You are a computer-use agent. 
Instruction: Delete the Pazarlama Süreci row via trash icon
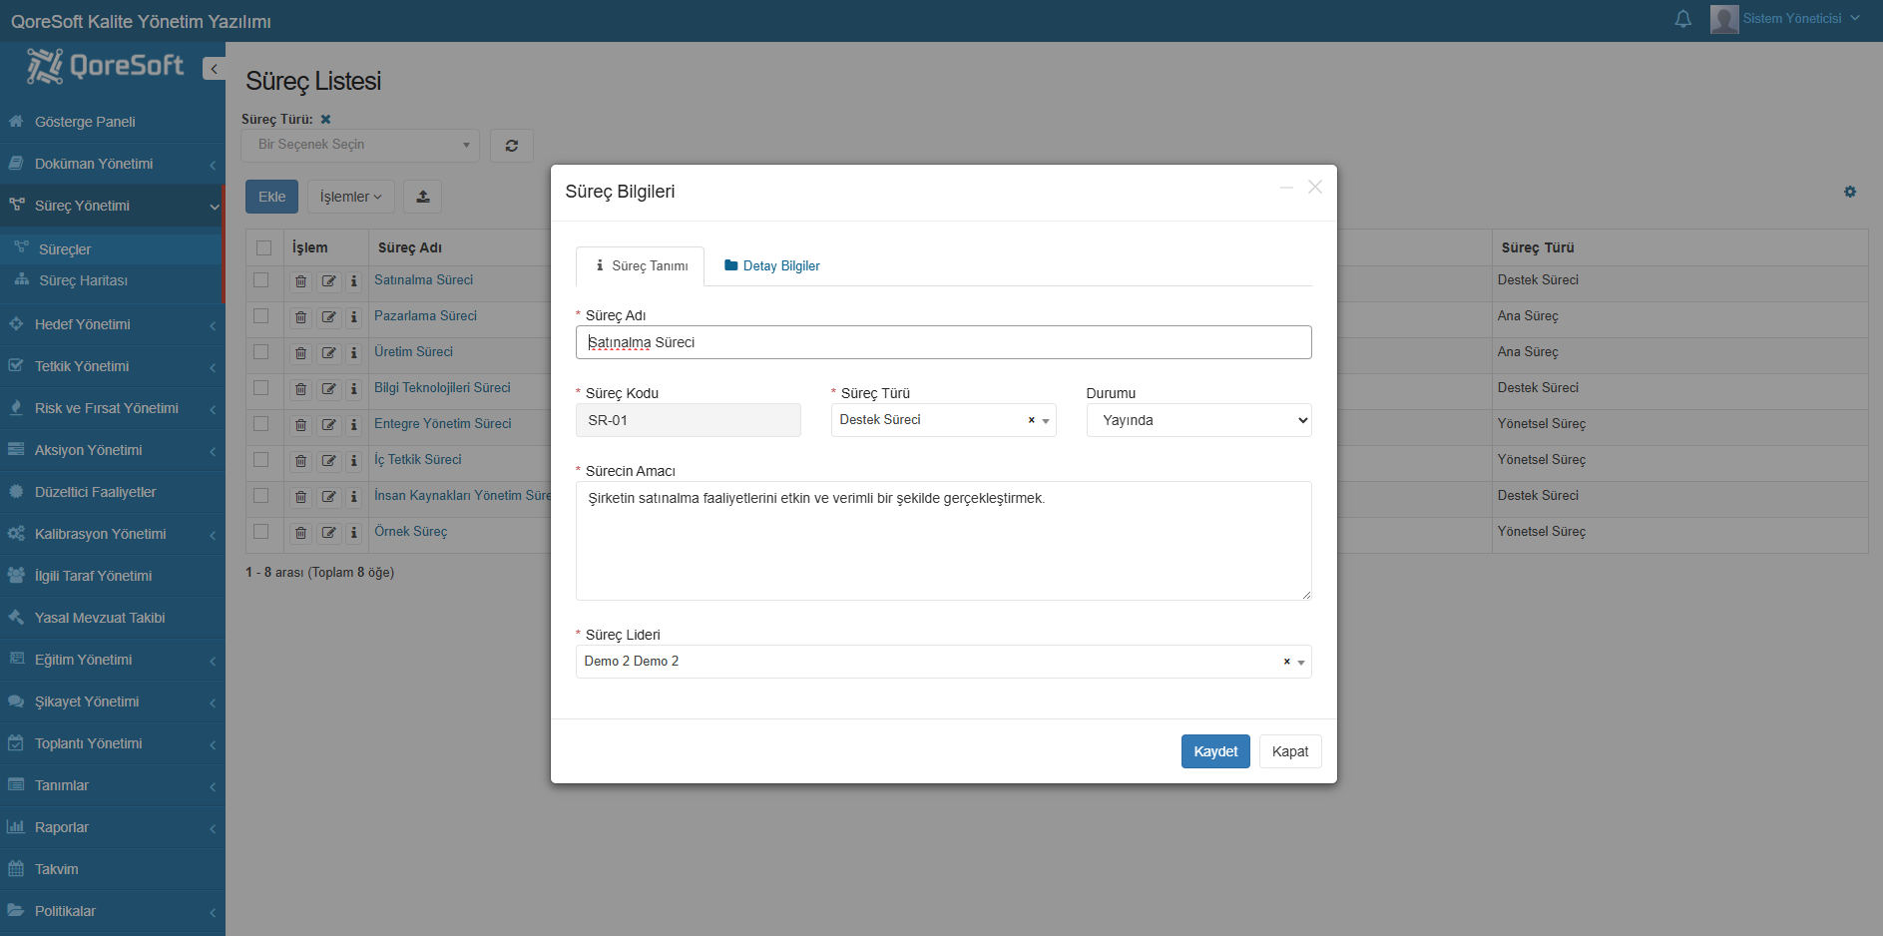[x=300, y=317]
